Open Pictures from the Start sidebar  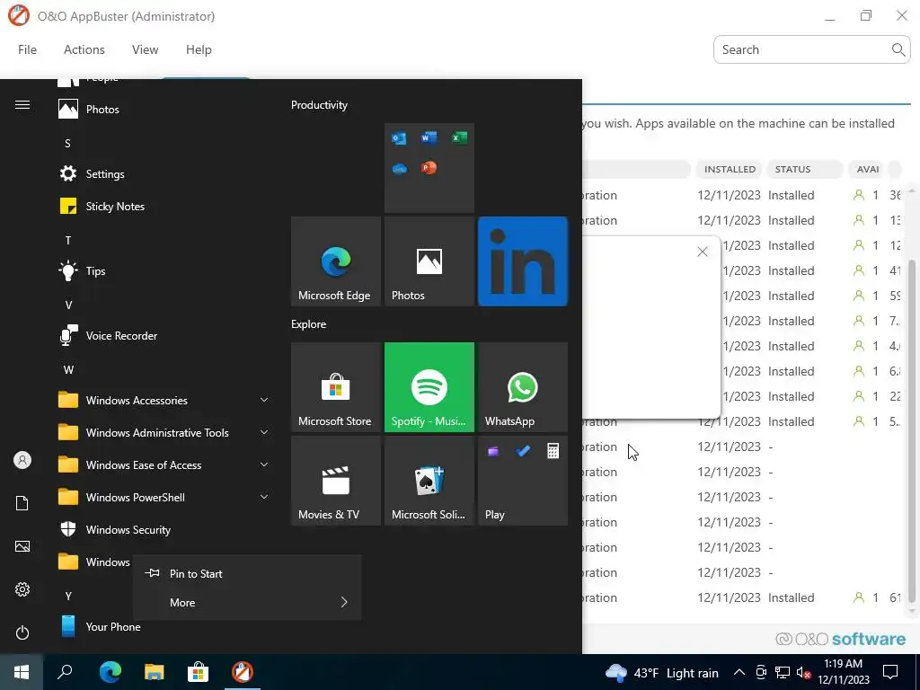[22, 546]
